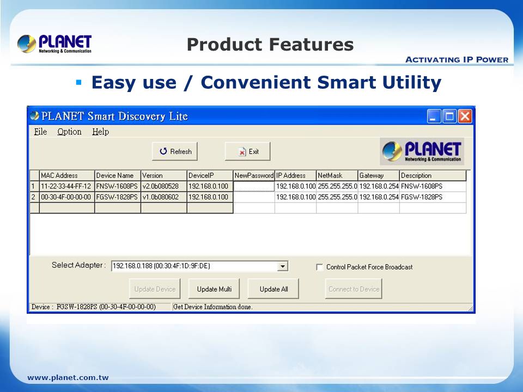Image resolution: width=523 pixels, height=392 pixels.
Task: Maximize the Smart Discovery Lite window
Action: 449,117
